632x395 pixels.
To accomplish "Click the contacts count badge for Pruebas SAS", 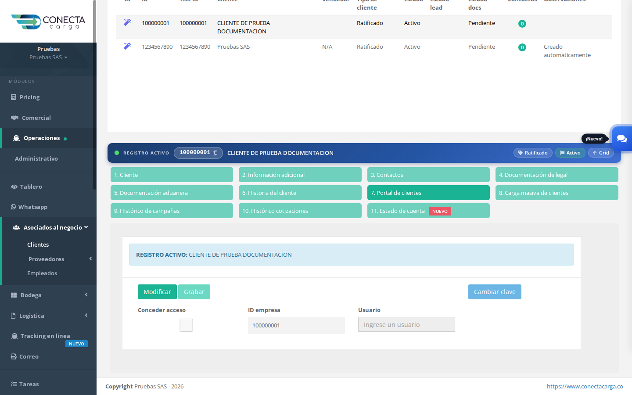I will (x=522, y=47).
